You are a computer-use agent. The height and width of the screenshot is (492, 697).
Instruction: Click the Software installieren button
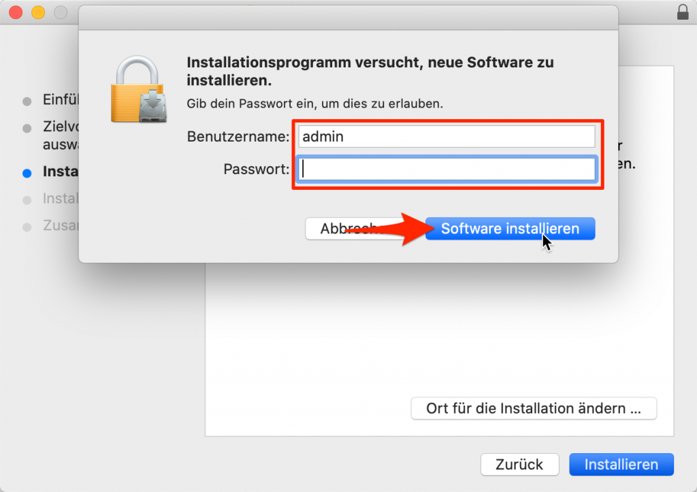(x=510, y=229)
